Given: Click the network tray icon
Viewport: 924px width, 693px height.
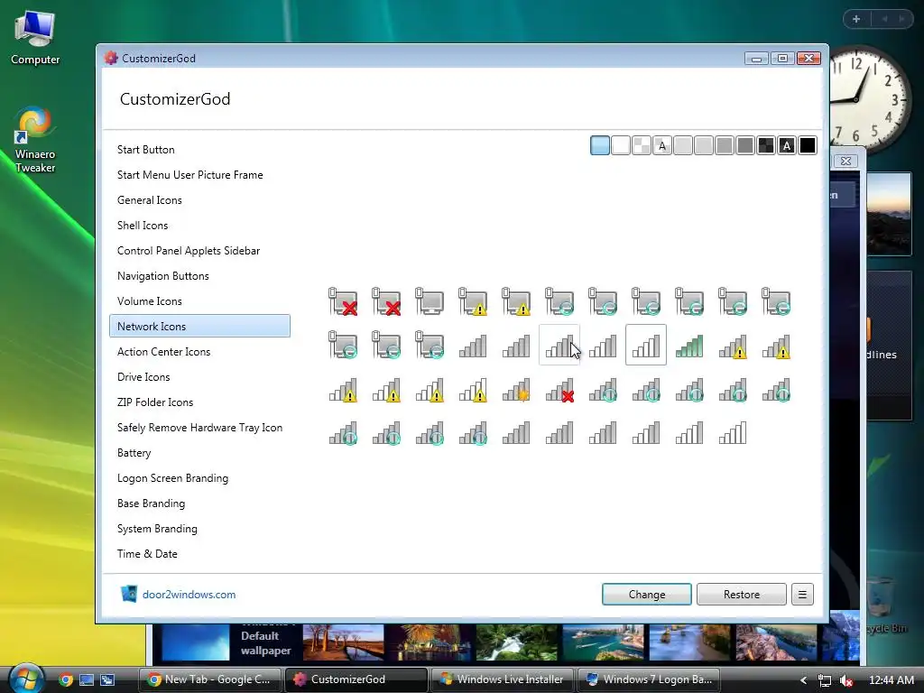Looking at the screenshot, I should [x=825, y=680].
